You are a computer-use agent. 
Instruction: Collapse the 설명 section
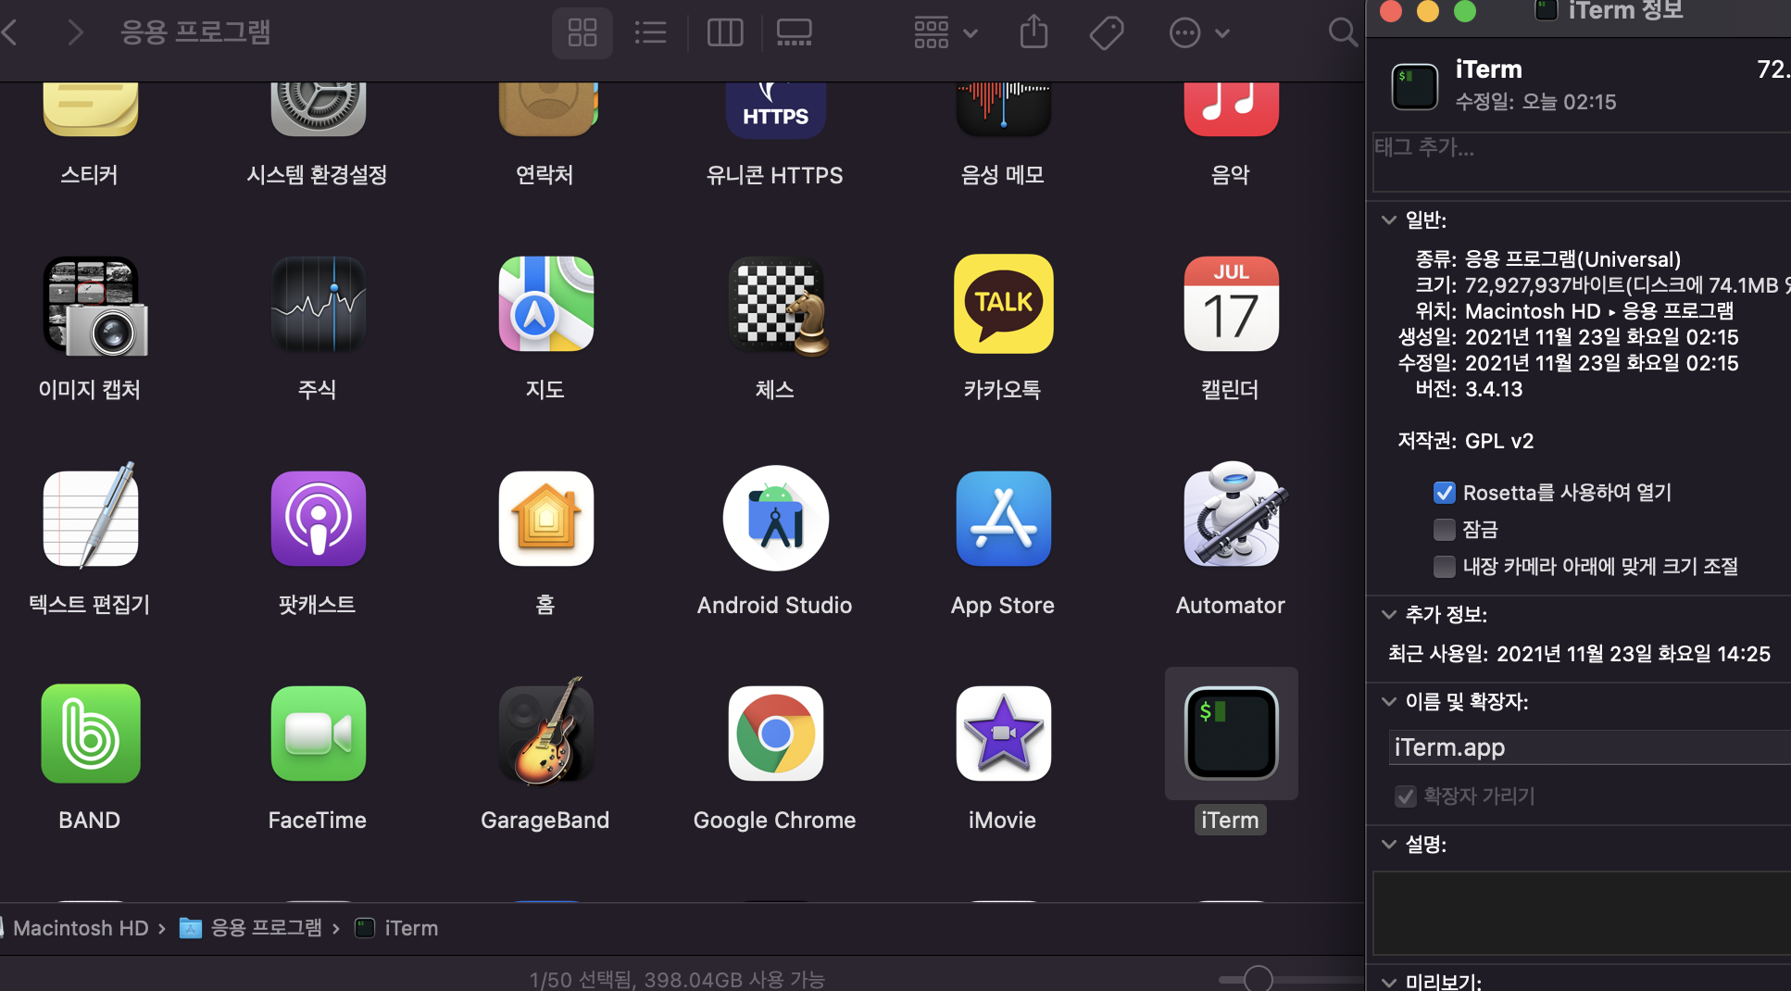tap(1388, 845)
